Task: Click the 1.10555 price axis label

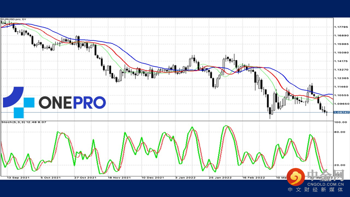Action: coord(341,95)
